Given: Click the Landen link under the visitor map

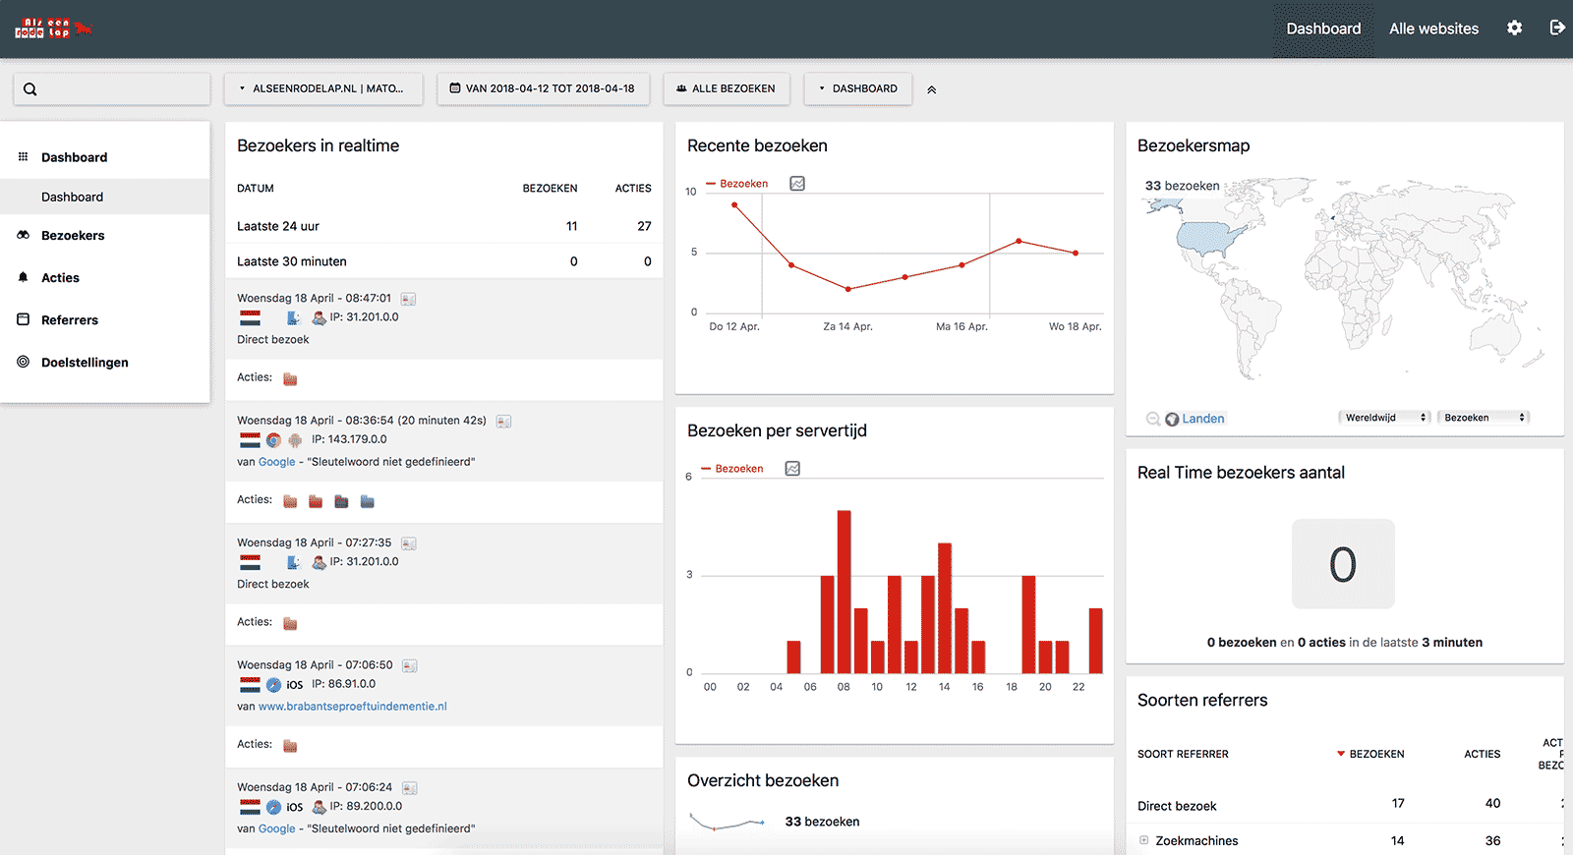Looking at the screenshot, I should (x=1203, y=419).
